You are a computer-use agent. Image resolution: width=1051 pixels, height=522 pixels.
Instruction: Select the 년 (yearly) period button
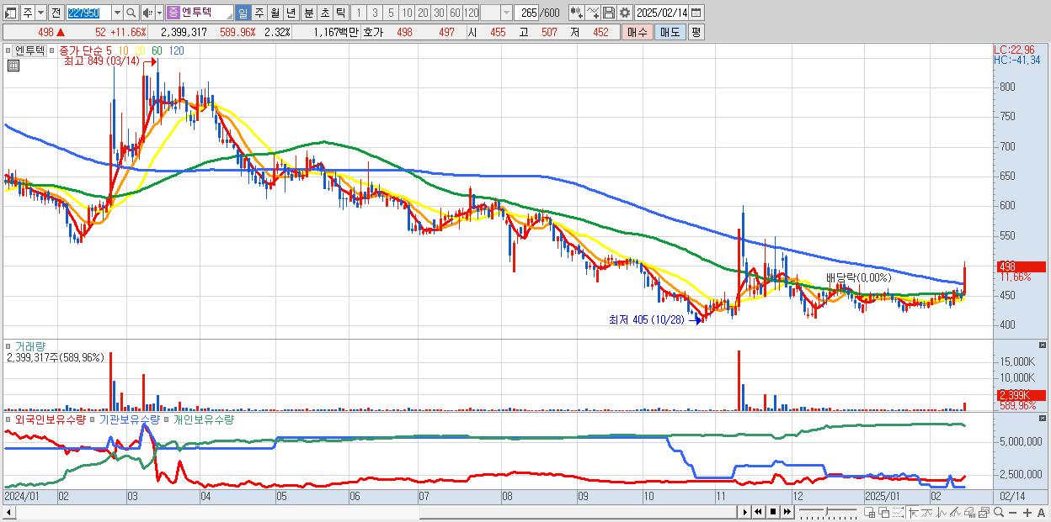tap(291, 13)
